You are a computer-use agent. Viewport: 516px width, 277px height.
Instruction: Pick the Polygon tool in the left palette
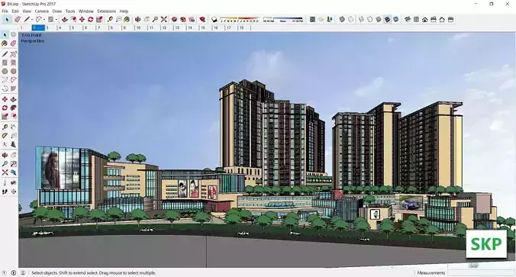tap(14, 71)
